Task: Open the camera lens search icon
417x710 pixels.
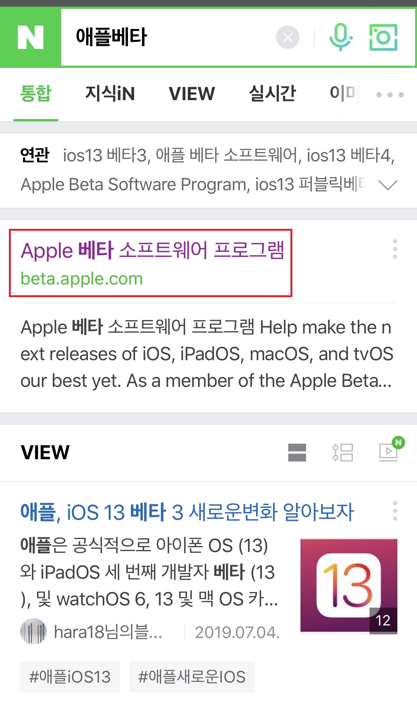Action: [x=383, y=37]
